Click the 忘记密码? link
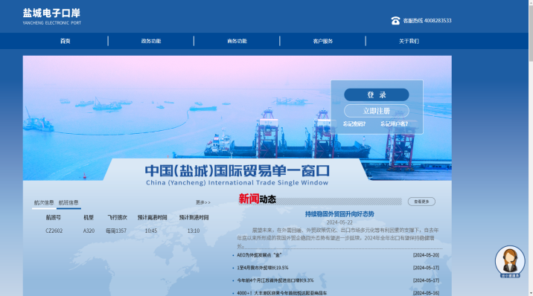 tap(354, 124)
